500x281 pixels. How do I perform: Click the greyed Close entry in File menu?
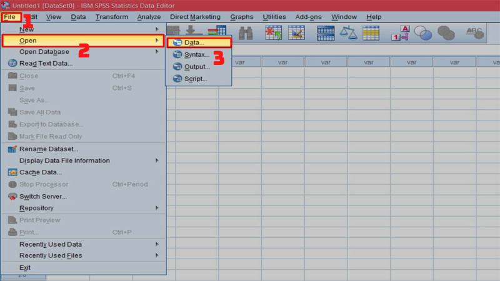click(84, 76)
